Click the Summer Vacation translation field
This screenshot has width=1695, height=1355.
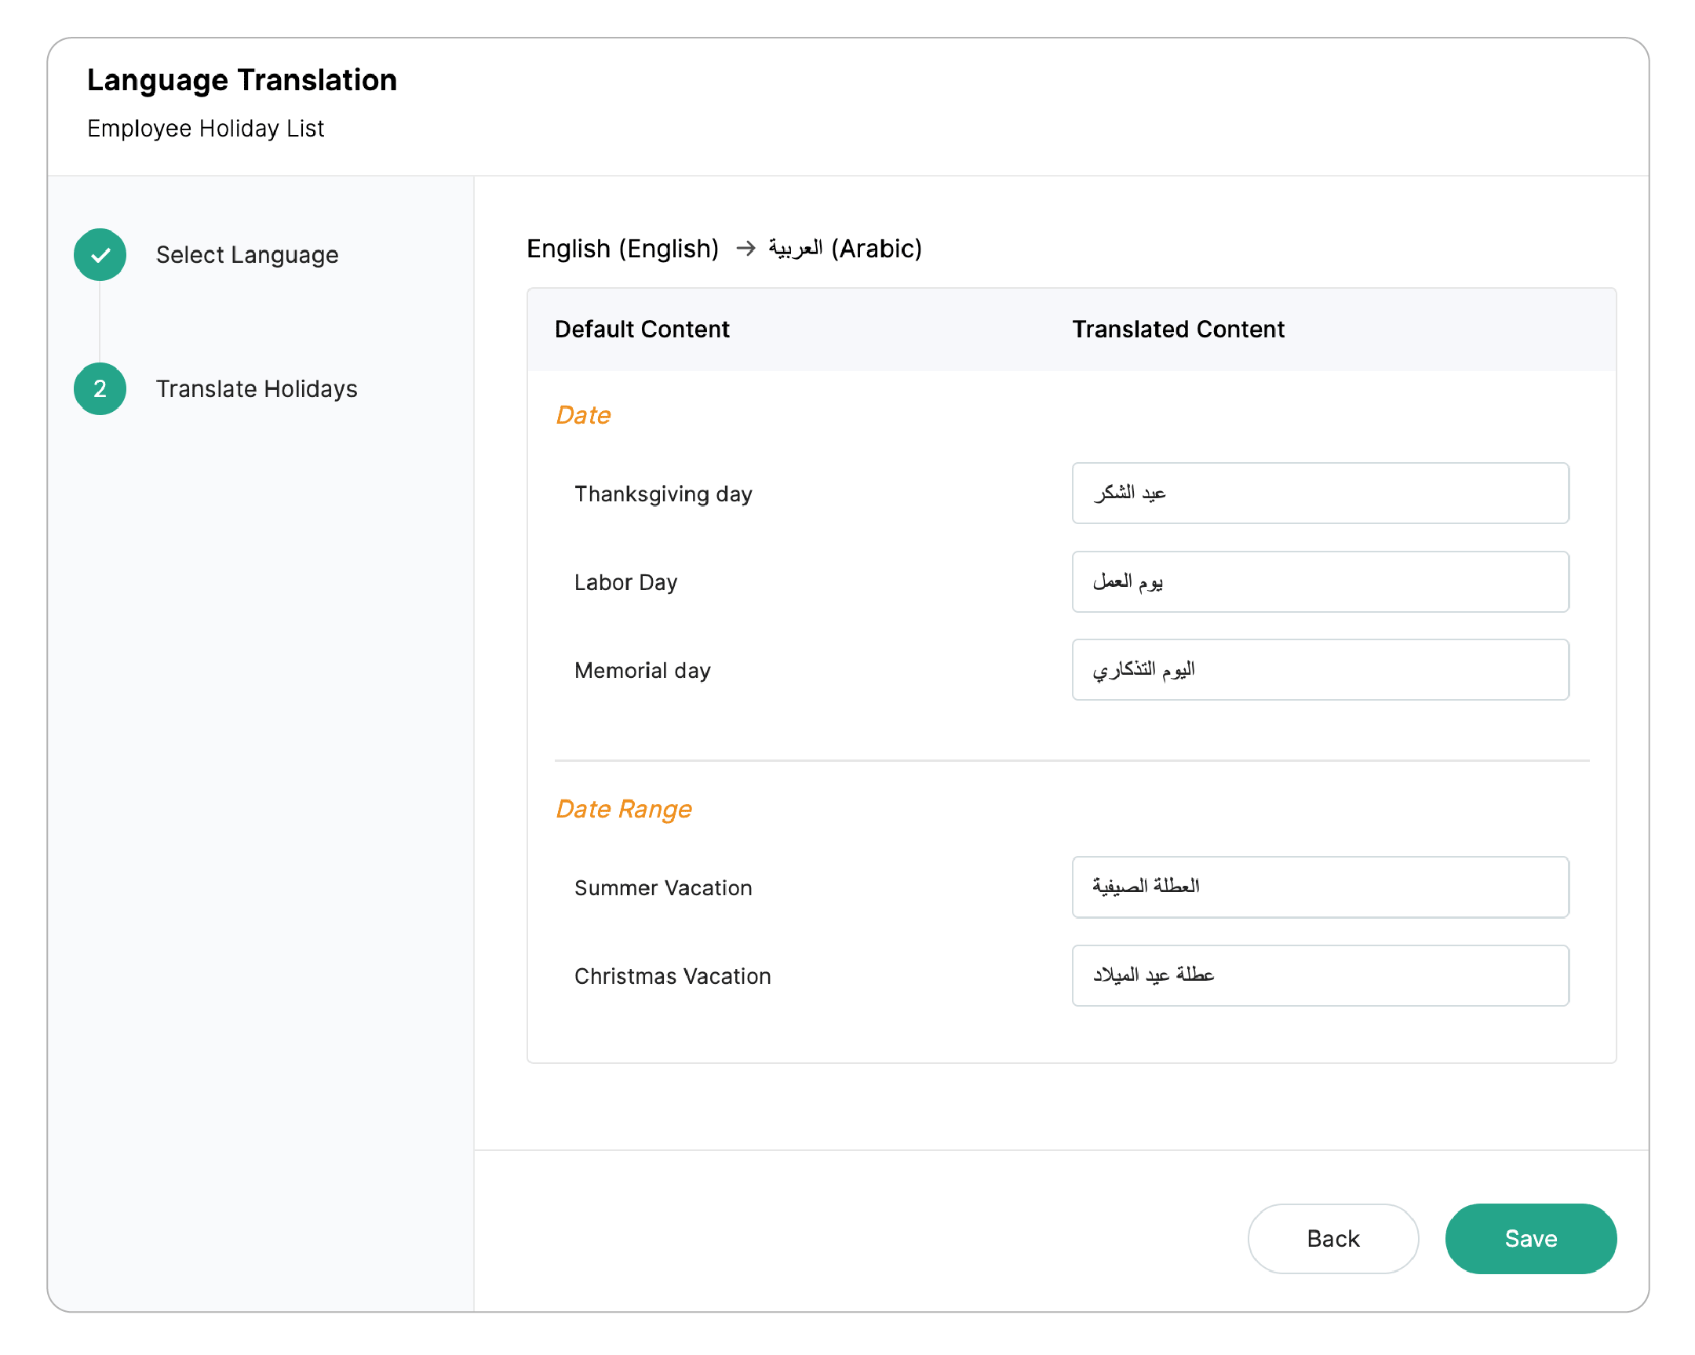[x=1319, y=887]
